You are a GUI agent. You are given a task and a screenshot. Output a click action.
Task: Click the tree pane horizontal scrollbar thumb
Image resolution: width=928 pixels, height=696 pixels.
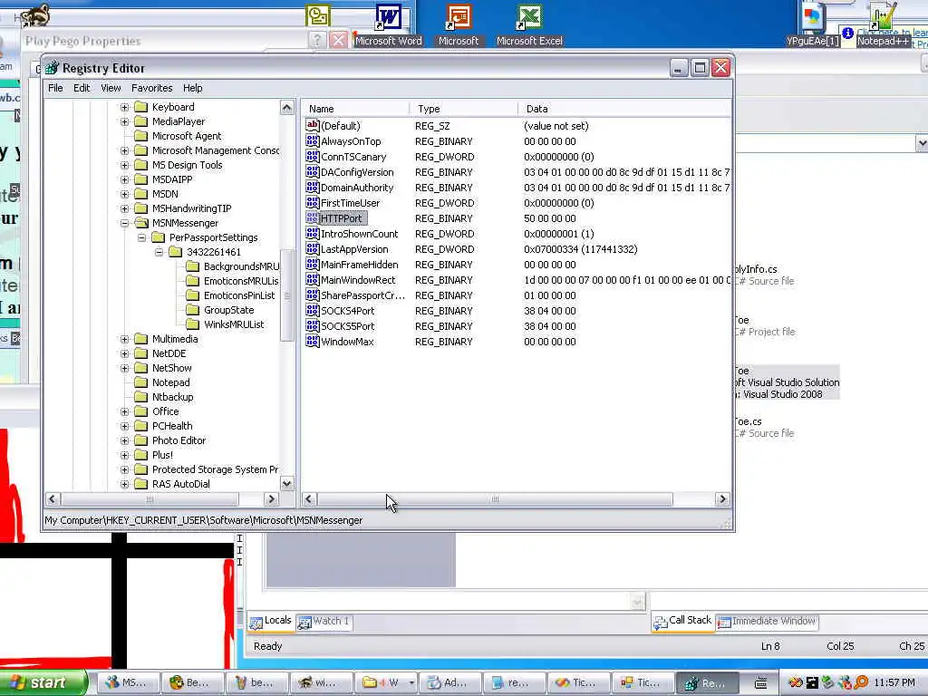[150, 499]
